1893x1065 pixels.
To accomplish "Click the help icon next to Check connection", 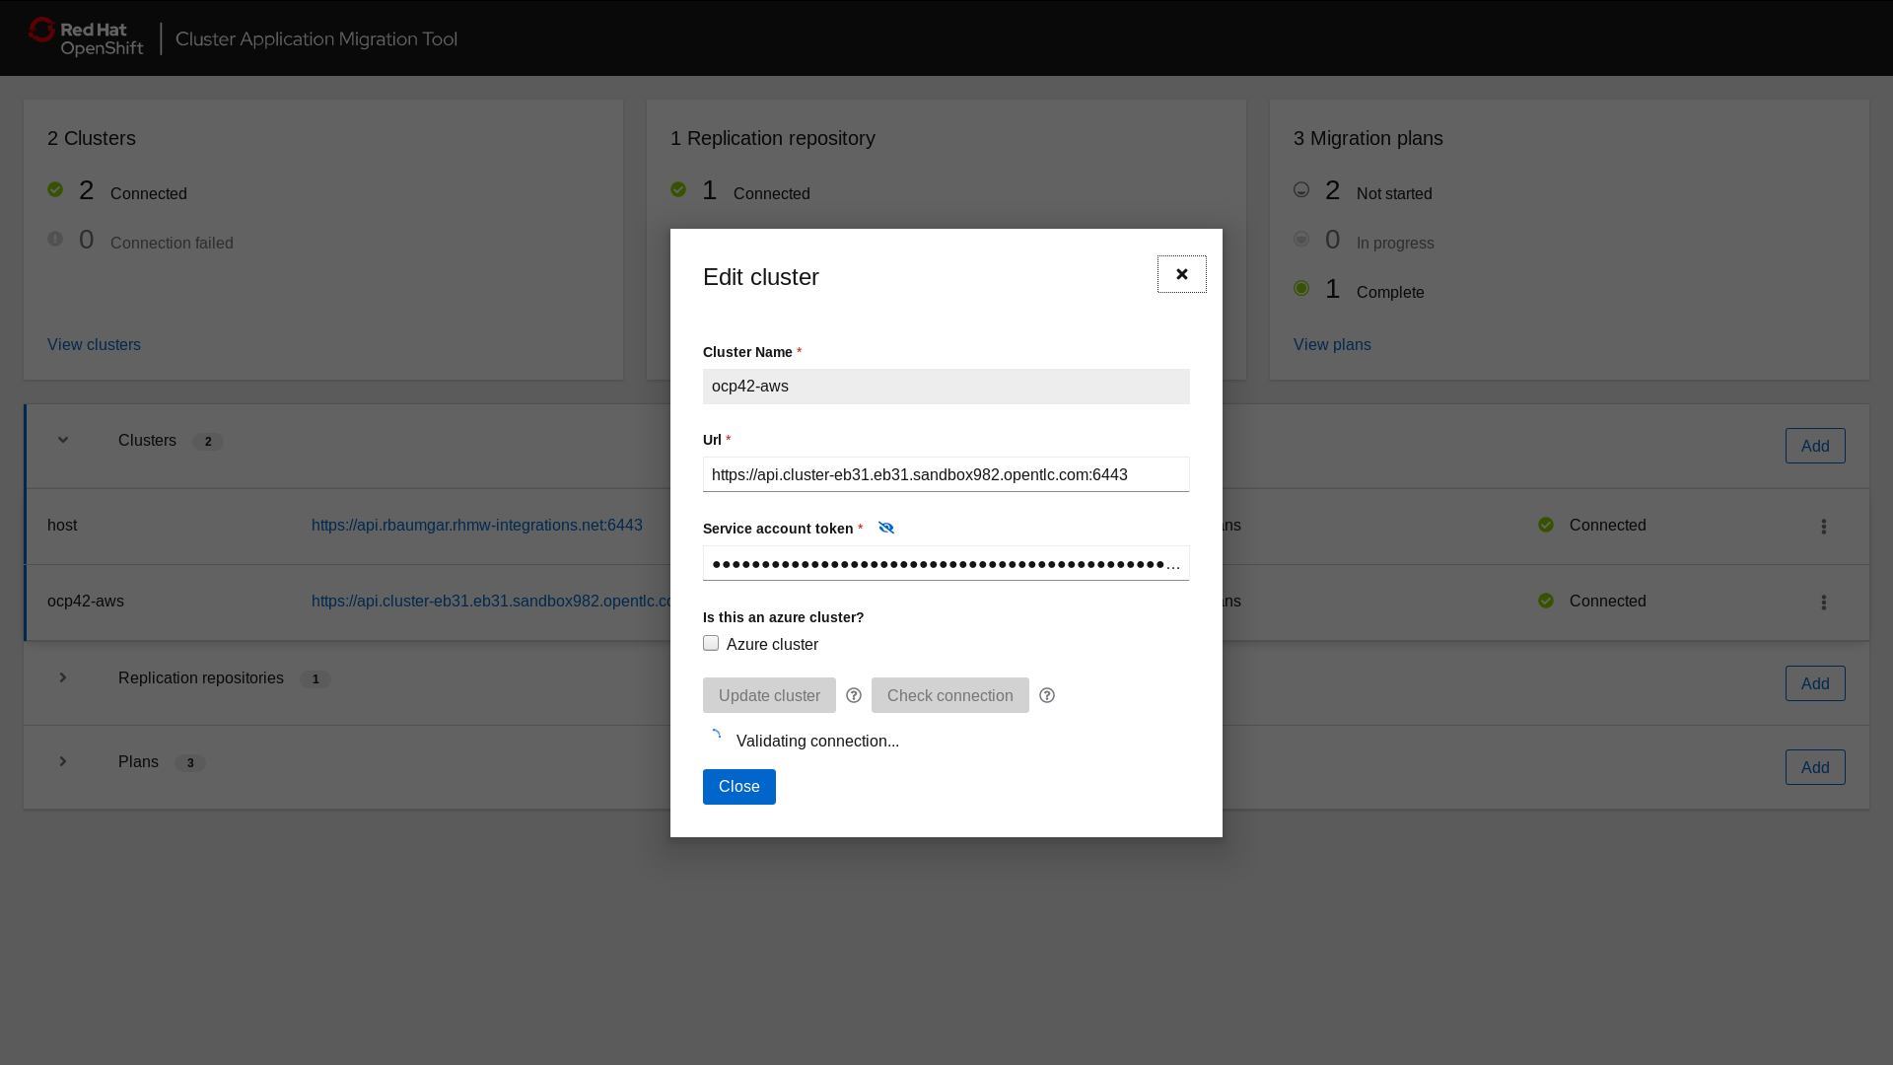I will click(1047, 695).
